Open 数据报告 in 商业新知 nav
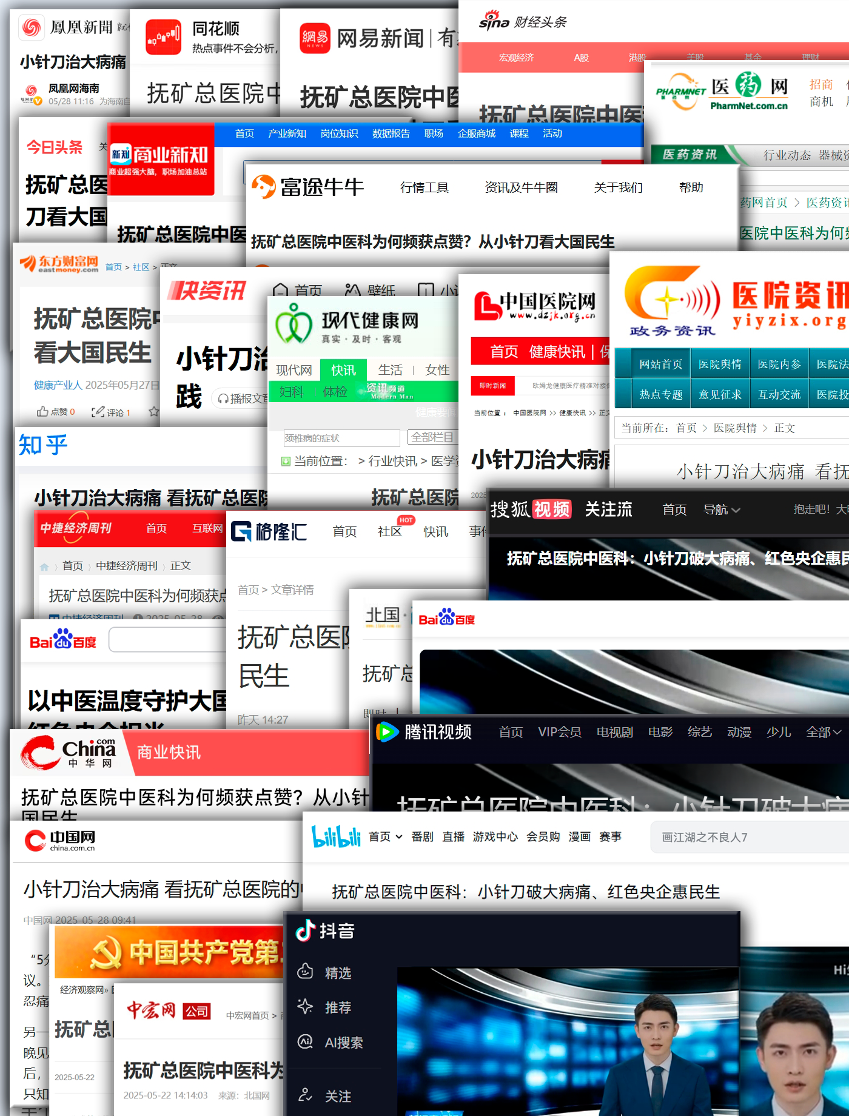This screenshot has width=849, height=1116. pyautogui.click(x=391, y=133)
